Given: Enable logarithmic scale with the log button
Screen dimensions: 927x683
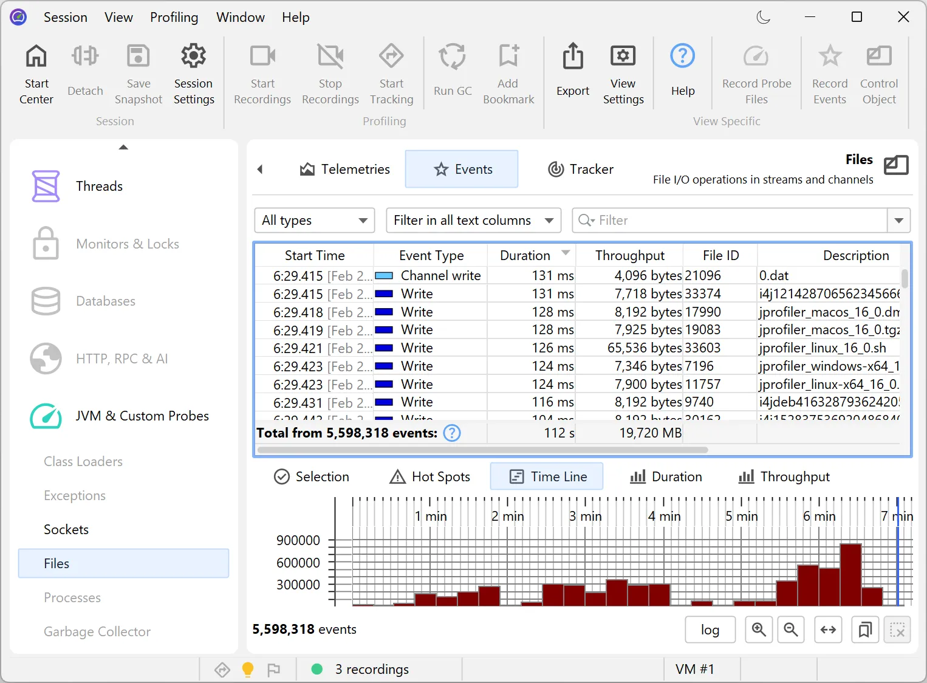Looking at the screenshot, I should click(710, 630).
